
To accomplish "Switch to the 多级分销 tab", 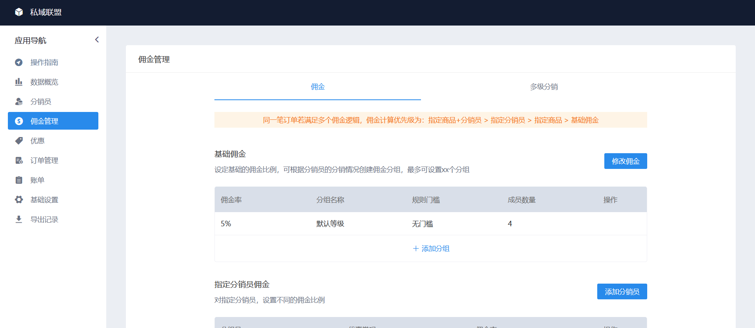I will coord(544,87).
